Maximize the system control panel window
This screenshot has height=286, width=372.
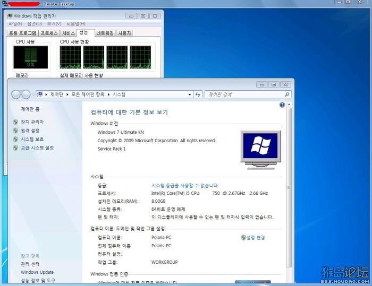pyautogui.click(x=274, y=84)
